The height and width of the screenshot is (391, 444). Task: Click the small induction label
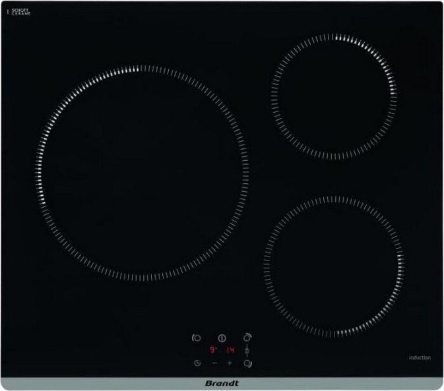(419, 358)
